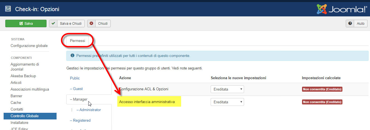Open Configurazione globale in sidebar
Screen dimensions: 370x130
[x=29, y=46]
